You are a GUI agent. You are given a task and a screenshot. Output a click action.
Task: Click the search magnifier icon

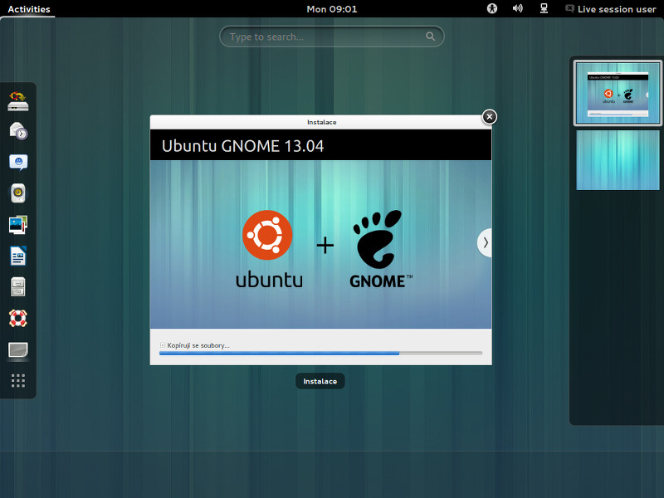430,37
